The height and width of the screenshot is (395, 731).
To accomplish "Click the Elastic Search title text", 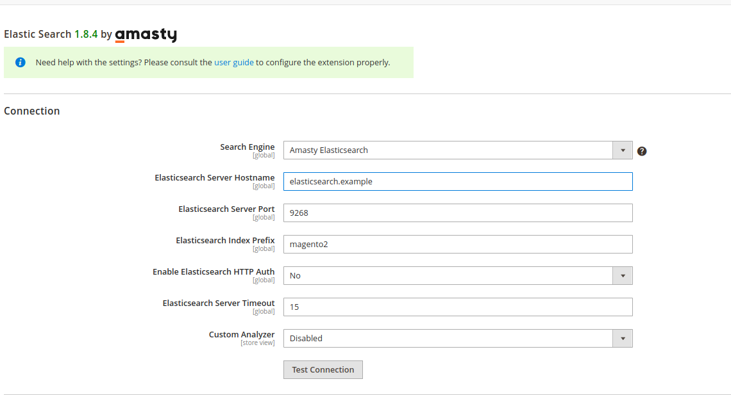I will (37, 35).
